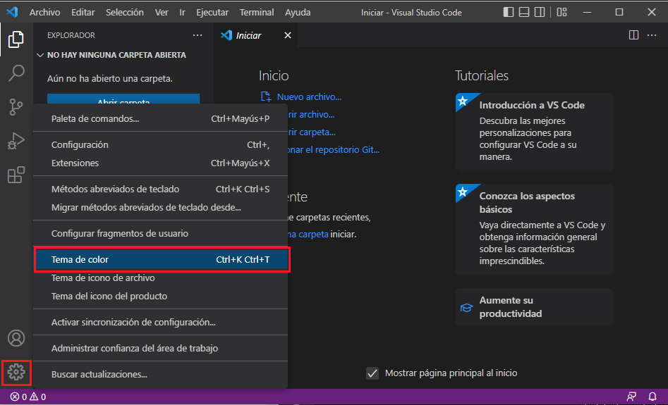This screenshot has width=668, height=405.
Task: Open the Archivo menu
Action: [x=44, y=13]
